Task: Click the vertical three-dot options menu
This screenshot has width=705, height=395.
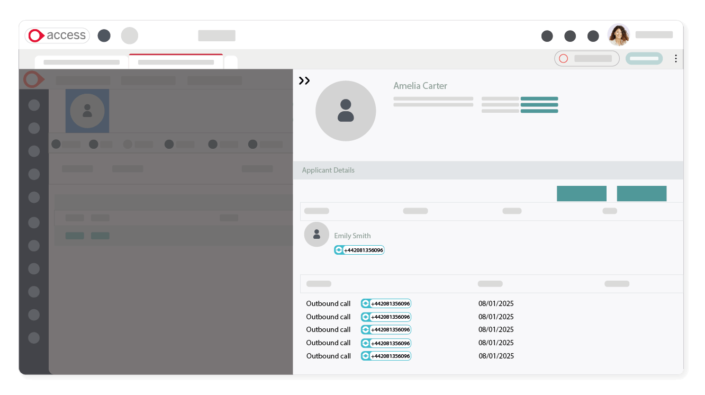Action: 675,59
